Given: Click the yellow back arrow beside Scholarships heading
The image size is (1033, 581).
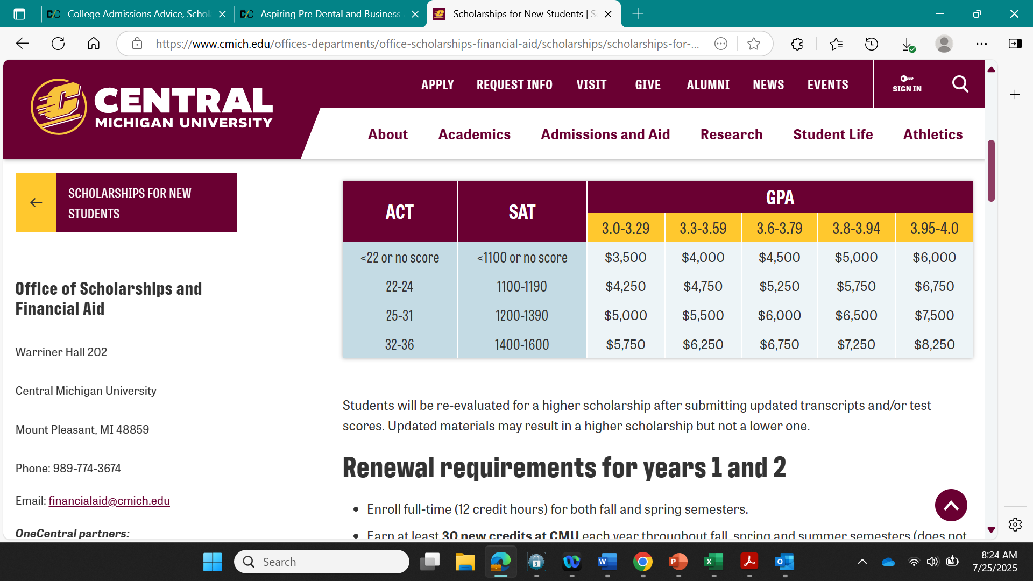Looking at the screenshot, I should click(x=36, y=203).
